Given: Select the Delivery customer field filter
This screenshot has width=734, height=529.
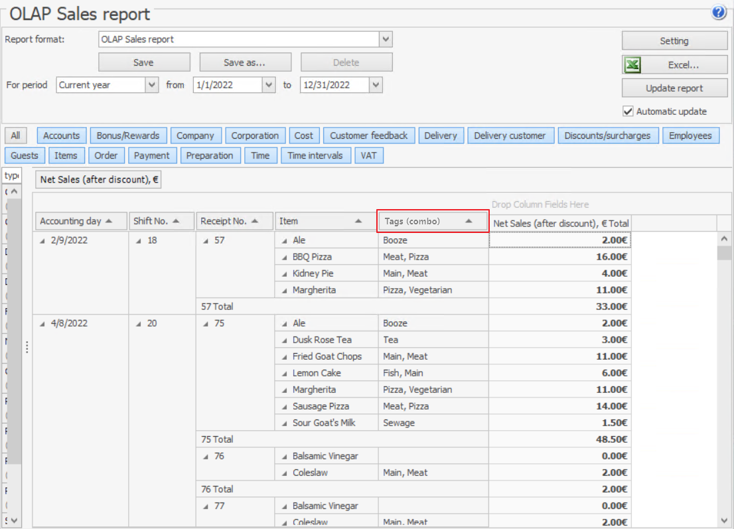Looking at the screenshot, I should [510, 135].
